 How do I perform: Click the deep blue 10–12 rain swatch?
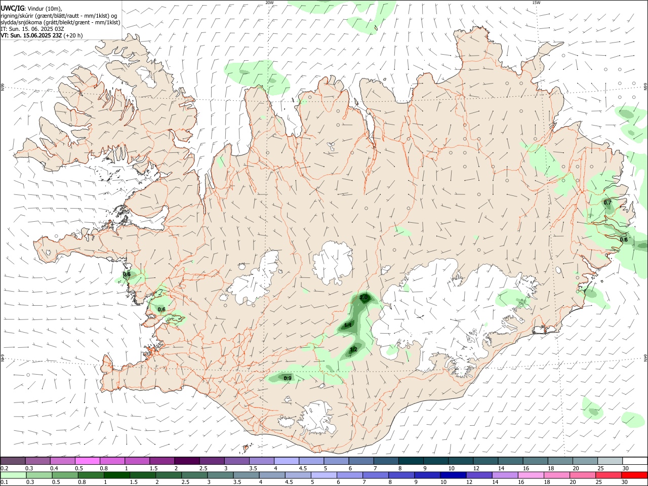click(453, 475)
